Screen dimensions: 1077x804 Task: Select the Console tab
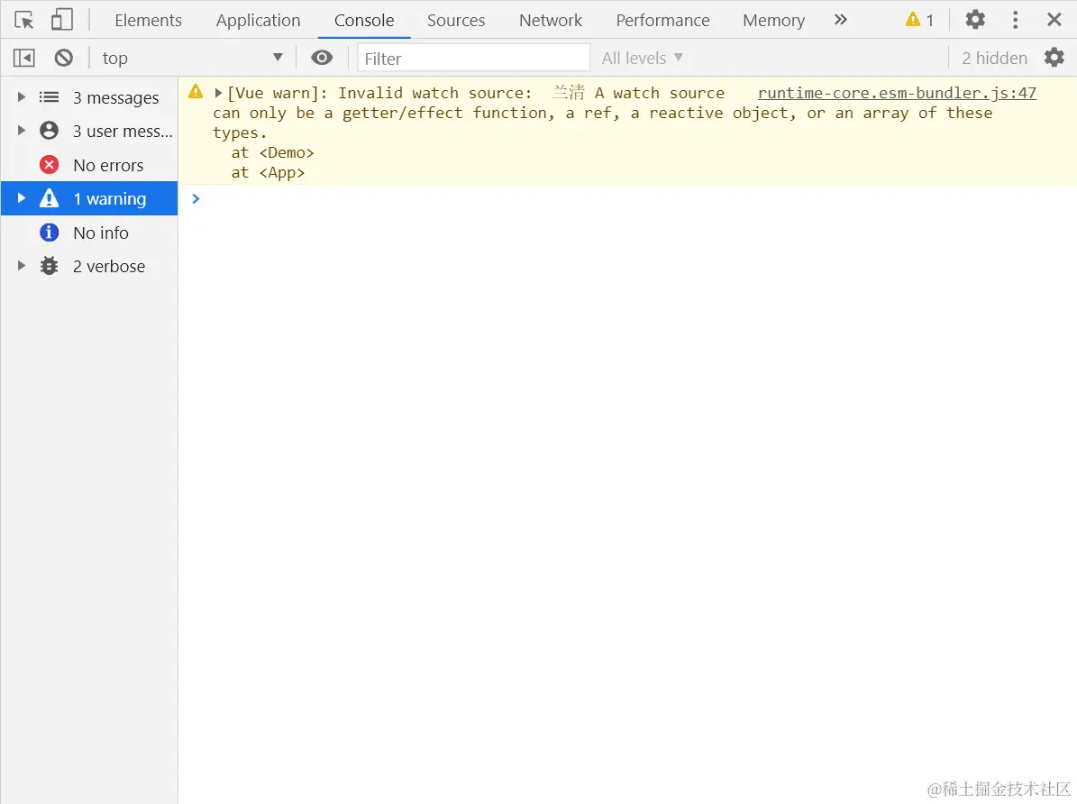(x=364, y=21)
